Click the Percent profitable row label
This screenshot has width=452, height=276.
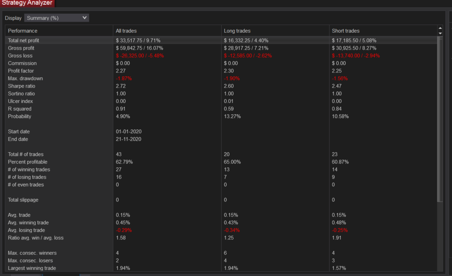click(x=28, y=162)
